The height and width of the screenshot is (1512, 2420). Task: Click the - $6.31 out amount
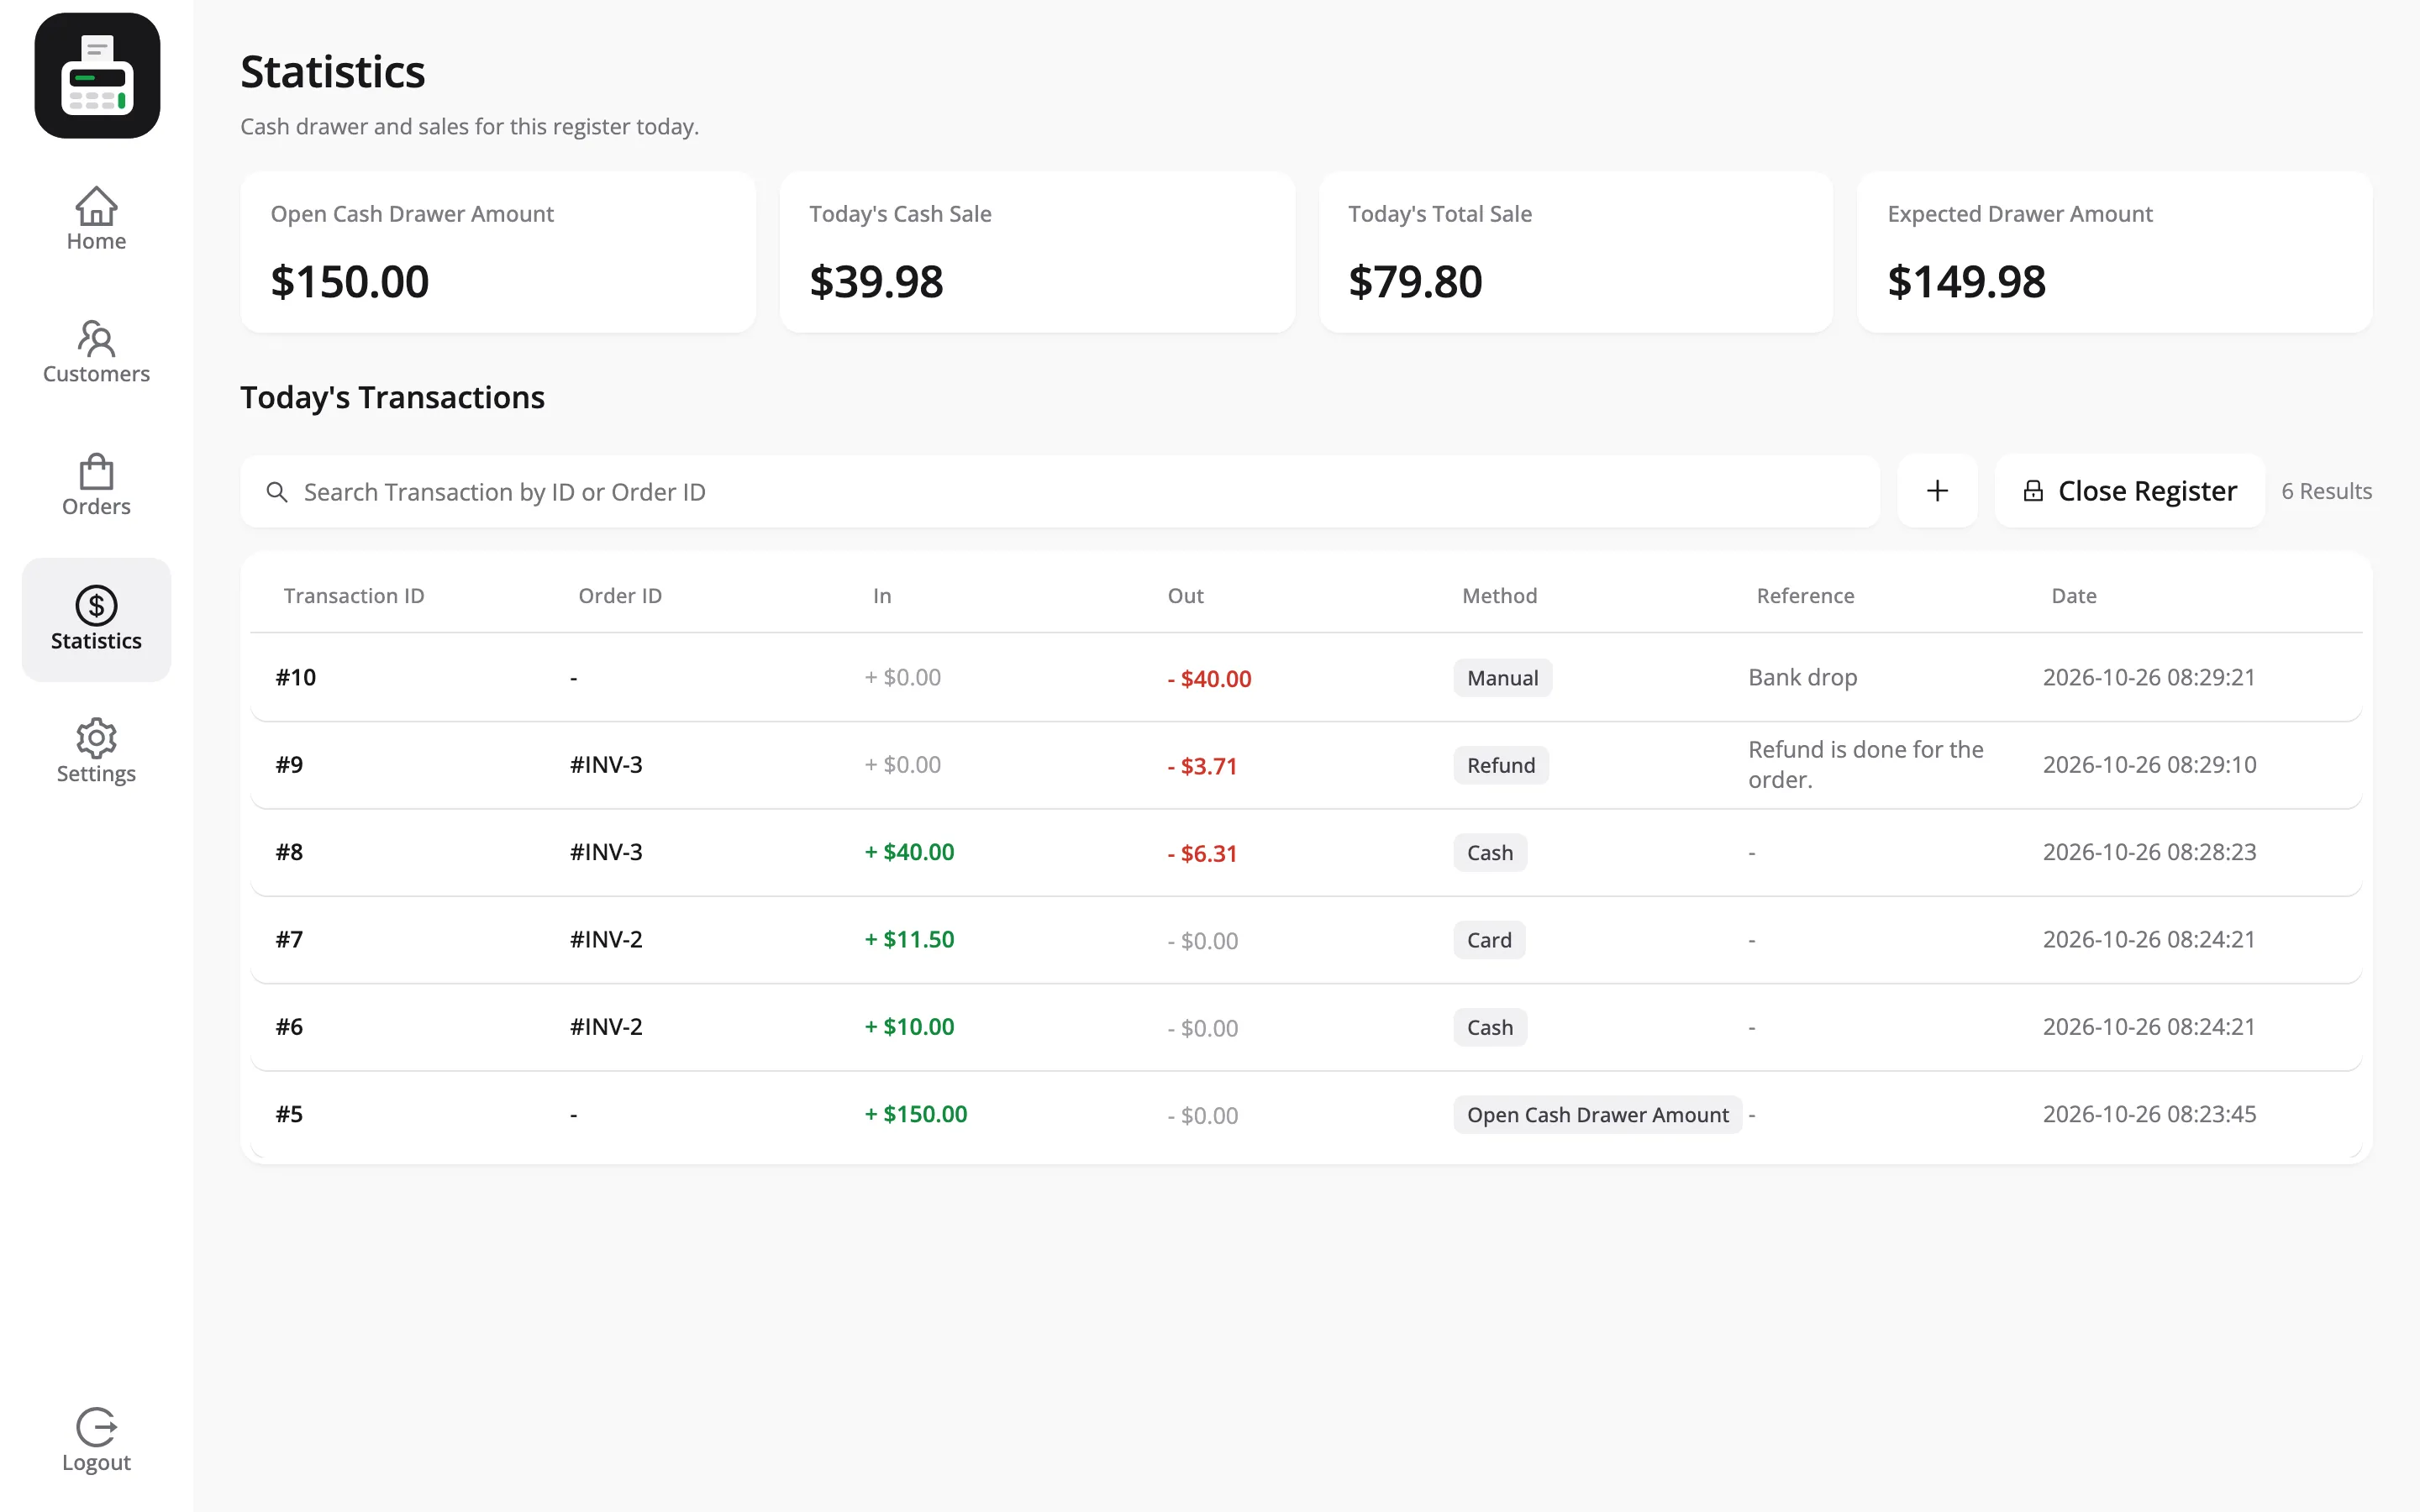(x=1202, y=854)
